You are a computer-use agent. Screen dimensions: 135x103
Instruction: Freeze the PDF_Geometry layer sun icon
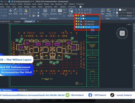click(x=79, y=21)
